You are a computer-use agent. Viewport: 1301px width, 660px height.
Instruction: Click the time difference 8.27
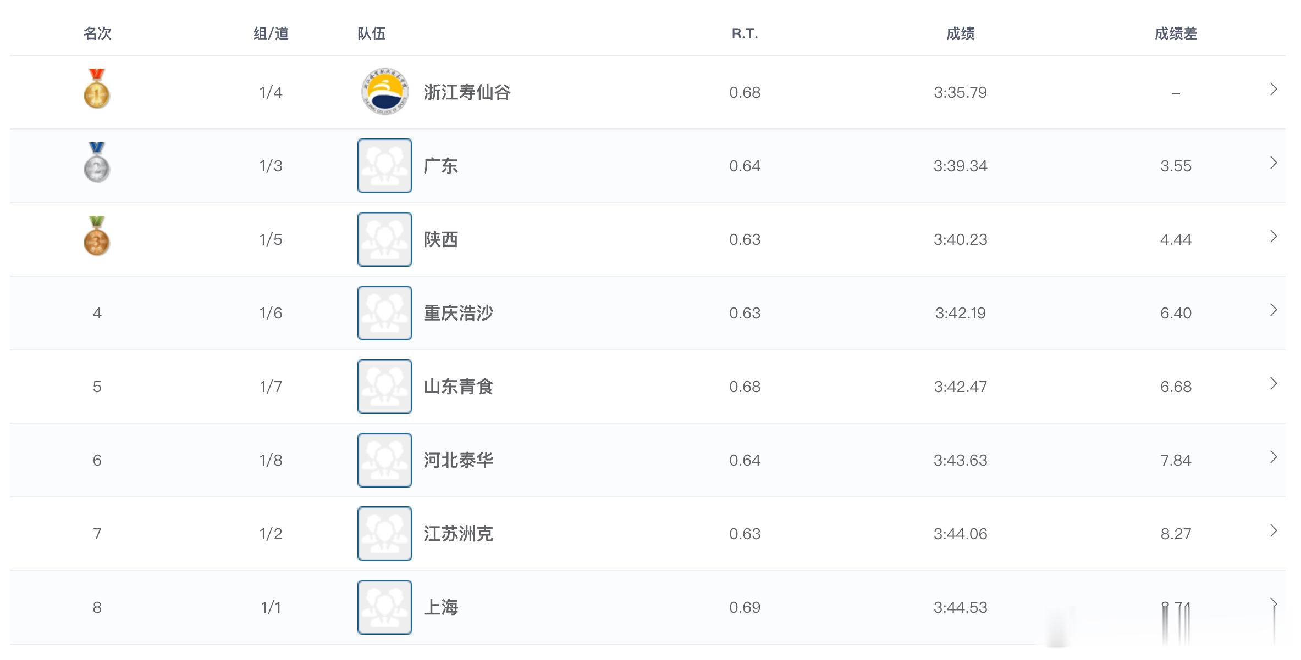(x=1176, y=534)
